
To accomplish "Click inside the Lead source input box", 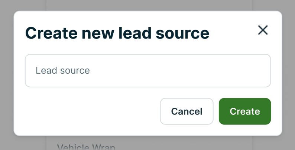I will coord(147,71).
